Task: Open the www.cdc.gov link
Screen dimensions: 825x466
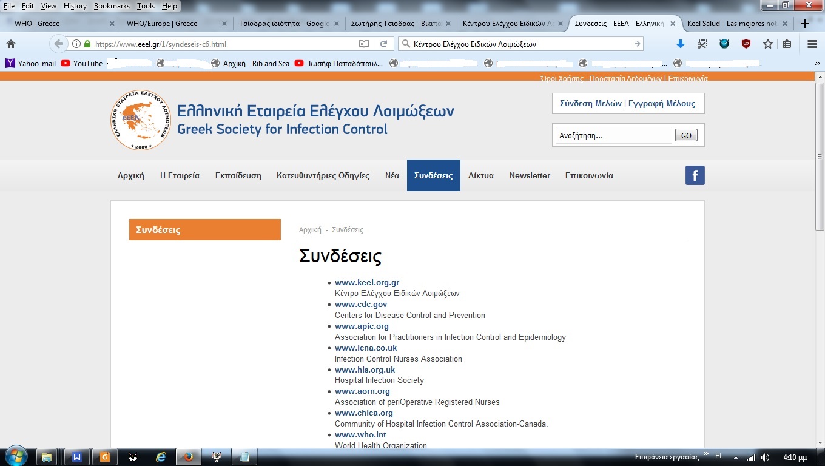Action: click(x=361, y=305)
